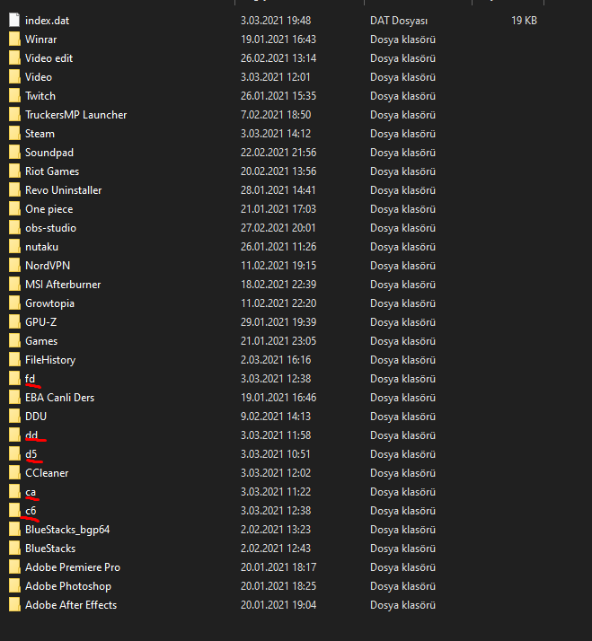Select the MSI Afterburner folder icon

pyautogui.click(x=14, y=284)
